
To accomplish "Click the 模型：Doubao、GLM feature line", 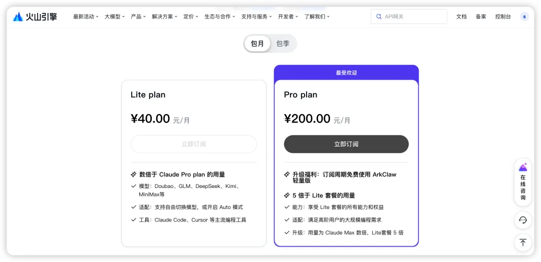I will pyautogui.click(x=189, y=190).
